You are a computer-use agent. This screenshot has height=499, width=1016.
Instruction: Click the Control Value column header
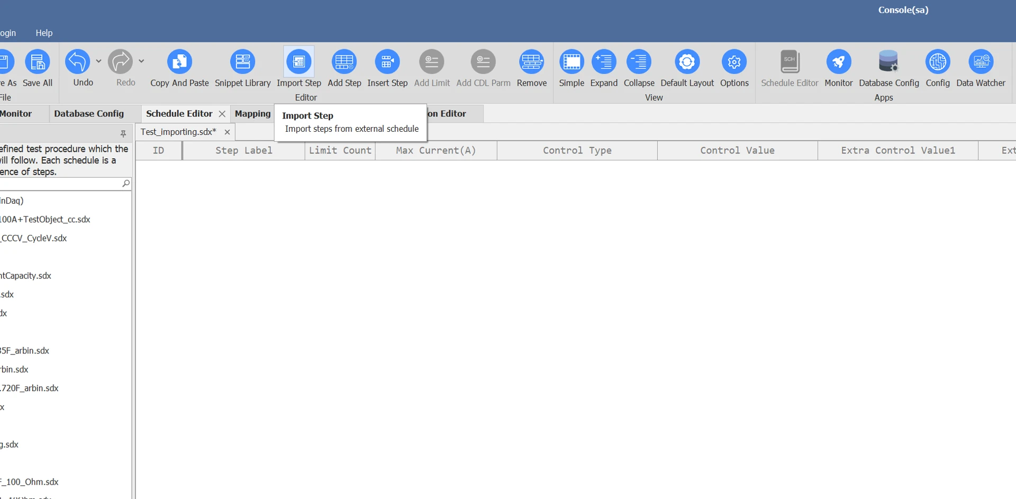[737, 151]
